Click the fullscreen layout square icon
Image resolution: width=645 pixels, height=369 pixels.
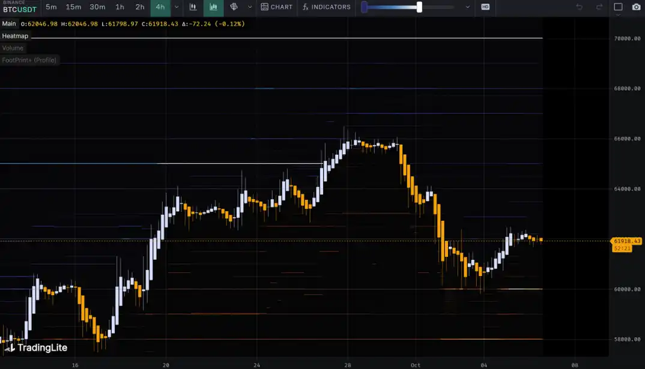click(x=618, y=7)
